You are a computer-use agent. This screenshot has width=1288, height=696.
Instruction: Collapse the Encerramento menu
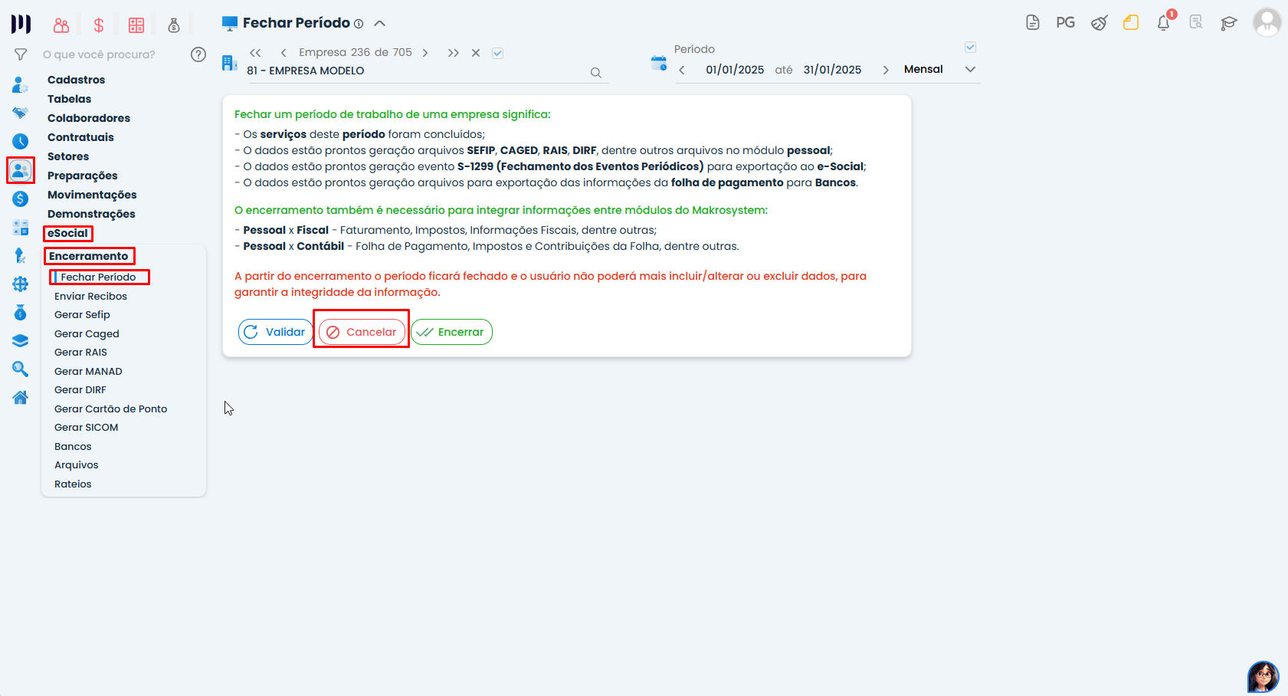[89, 256]
